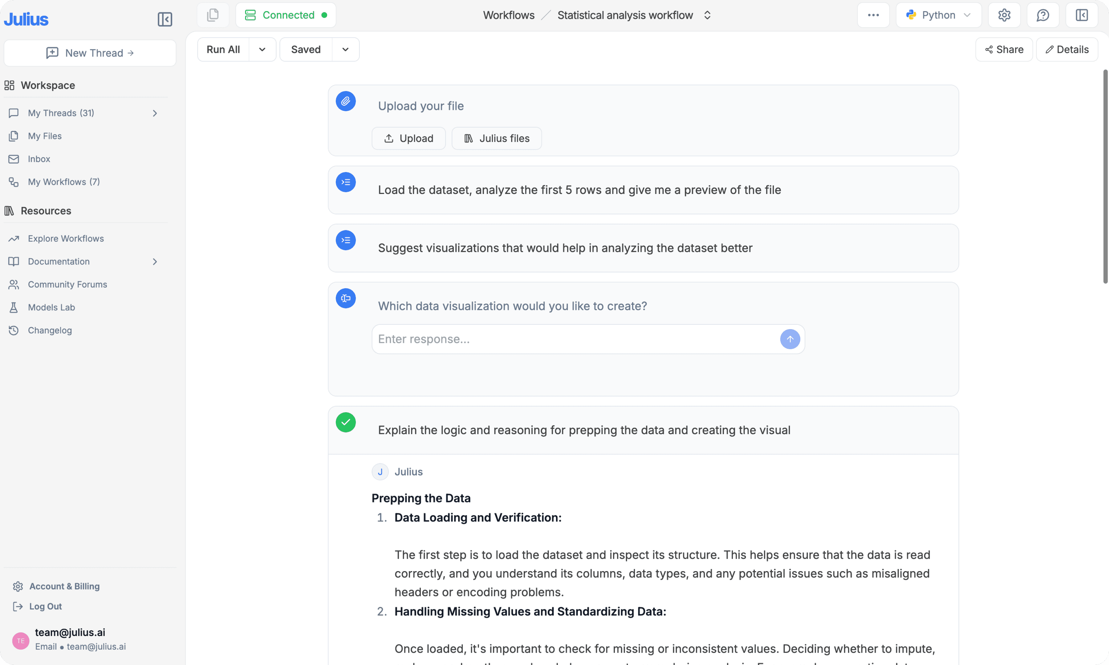Collapse the left sidebar panel icon
Viewport: 1109px width, 665px height.
165,19
